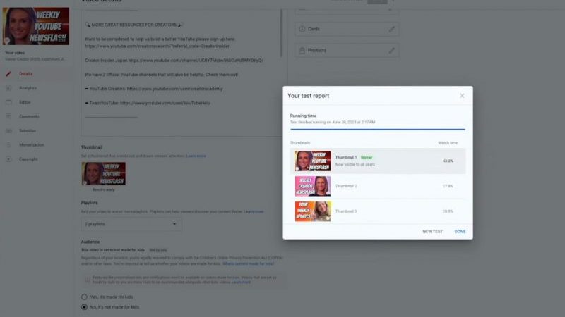This screenshot has width=565, height=317.
Task: Click the Products bag icon
Action: 302,50
